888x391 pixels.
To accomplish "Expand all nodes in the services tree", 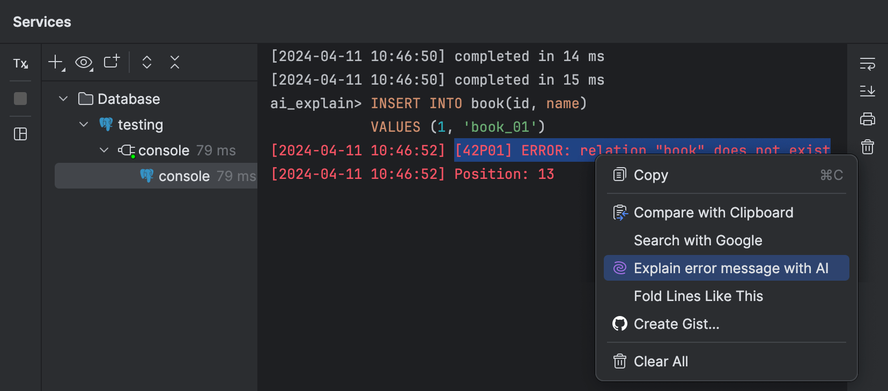I will pyautogui.click(x=146, y=62).
